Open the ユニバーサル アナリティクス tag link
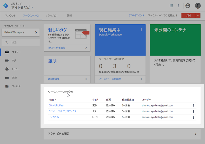Screen dimensions: 205x144 (63, 111)
